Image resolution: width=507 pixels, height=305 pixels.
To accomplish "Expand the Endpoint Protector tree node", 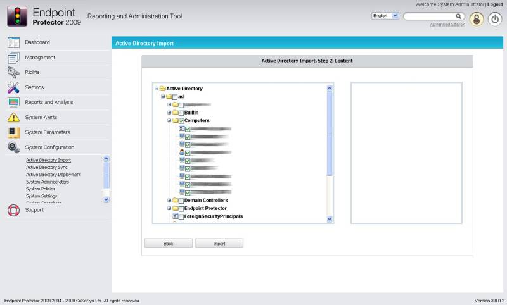I will (169, 208).
